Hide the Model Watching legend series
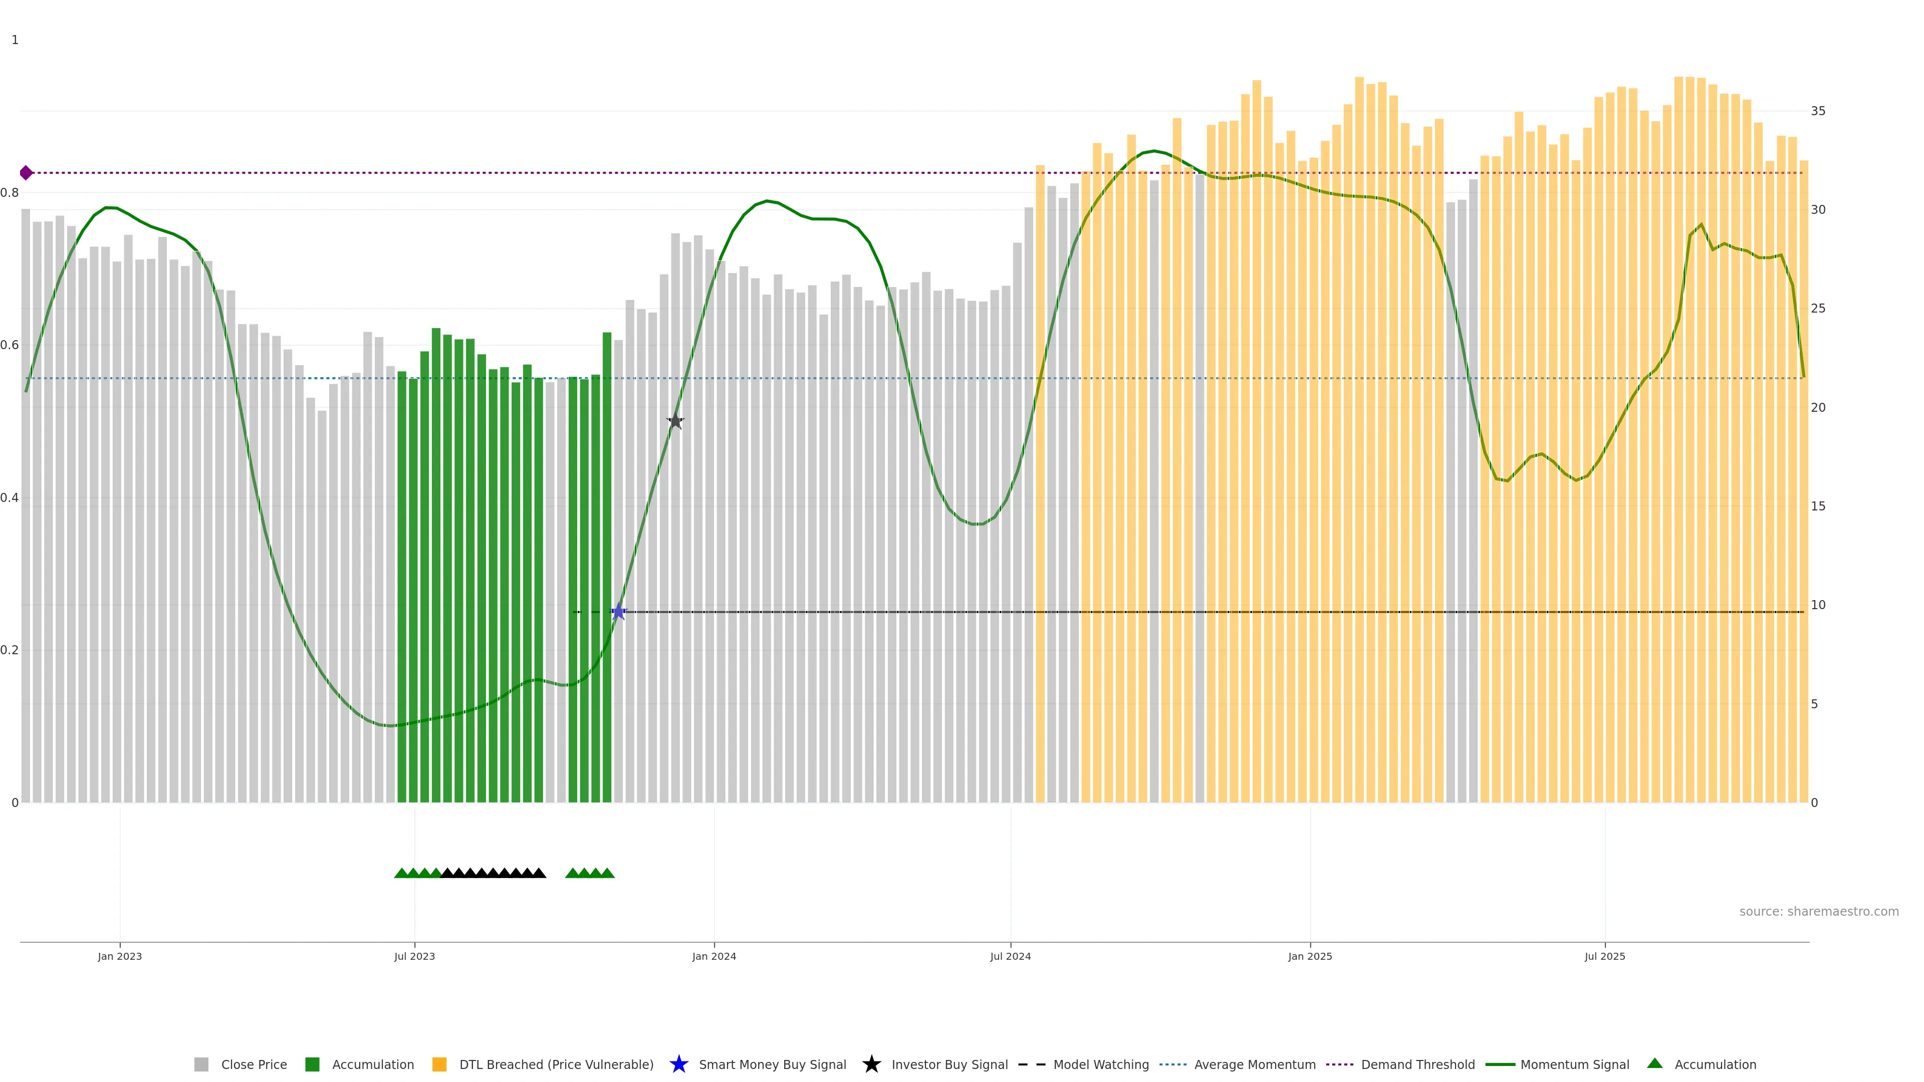This screenshot has height=1082, width=1924. [x=1100, y=1064]
